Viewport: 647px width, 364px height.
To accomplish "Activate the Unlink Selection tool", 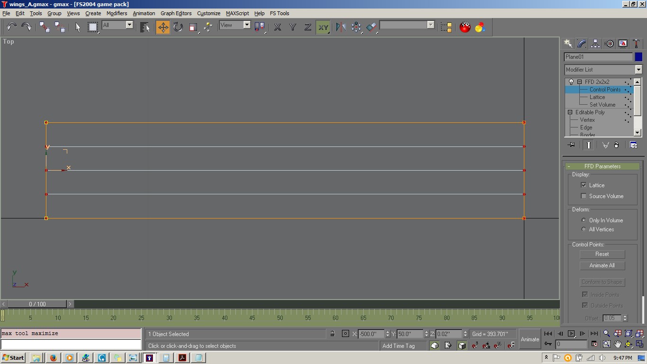I will 60,27.
